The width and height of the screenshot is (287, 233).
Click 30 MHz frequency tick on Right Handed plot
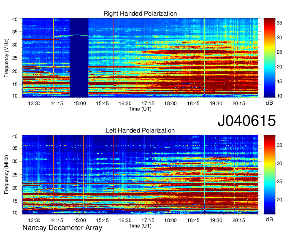[15, 45]
